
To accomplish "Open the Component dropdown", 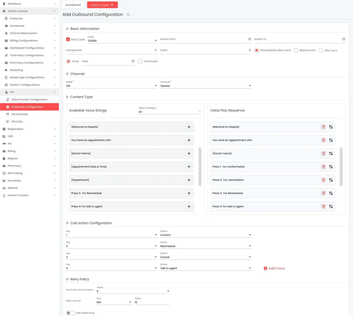I will point(112,50).
